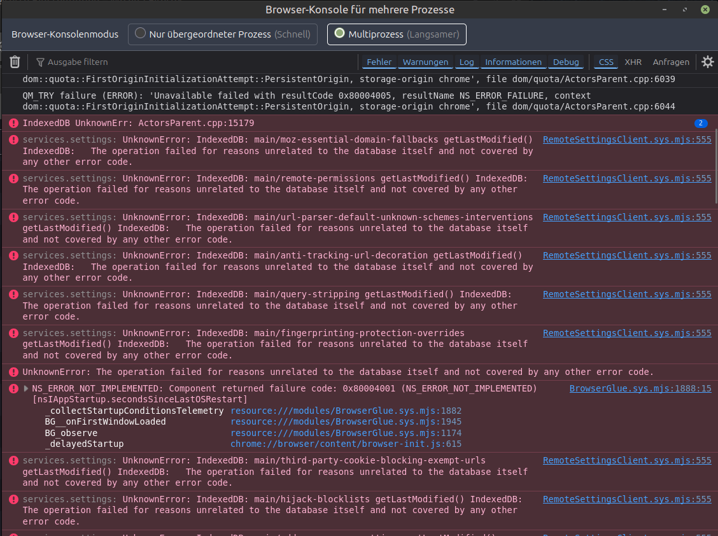Click the _delayedStartup stack frame name

[84, 444]
